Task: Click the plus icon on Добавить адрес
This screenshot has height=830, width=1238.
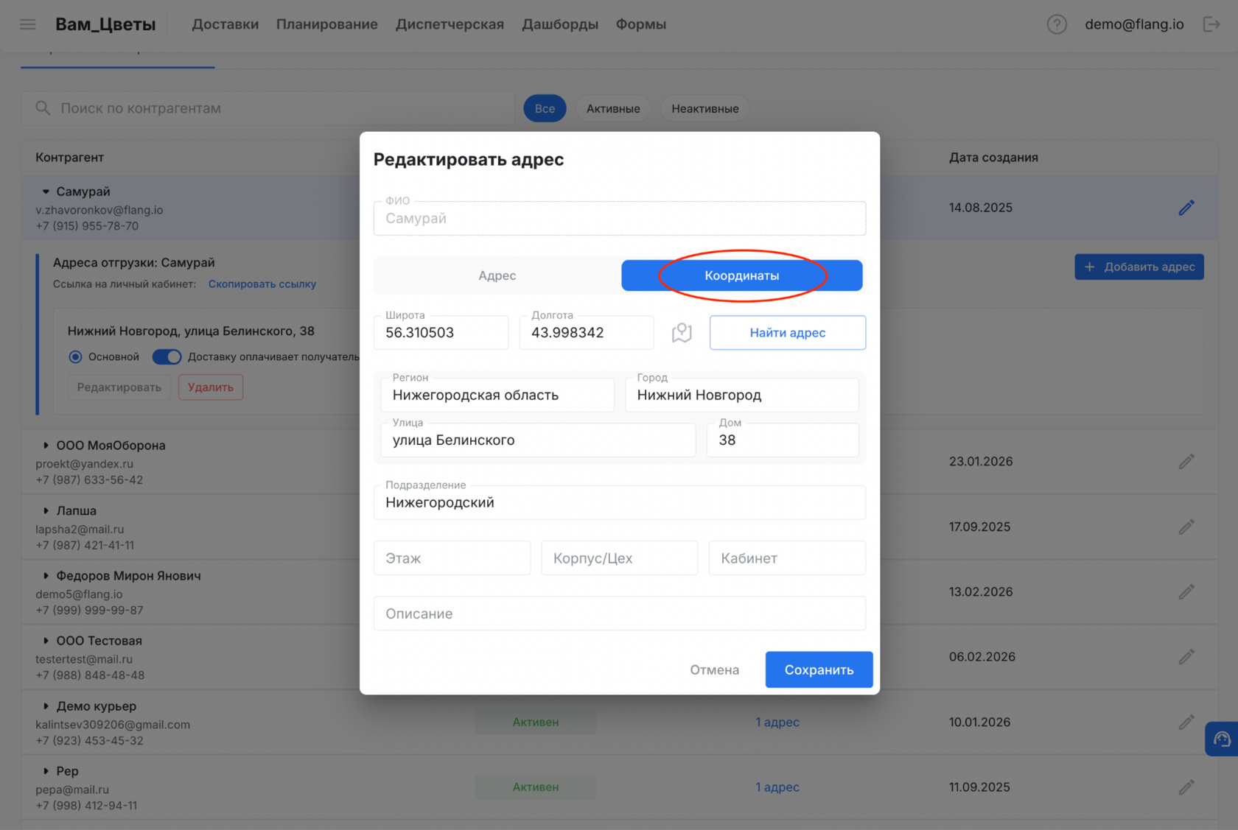Action: (1090, 267)
